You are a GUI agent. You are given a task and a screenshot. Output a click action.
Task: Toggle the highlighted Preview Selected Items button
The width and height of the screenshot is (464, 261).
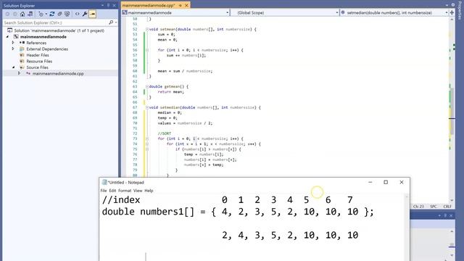coord(92,14)
